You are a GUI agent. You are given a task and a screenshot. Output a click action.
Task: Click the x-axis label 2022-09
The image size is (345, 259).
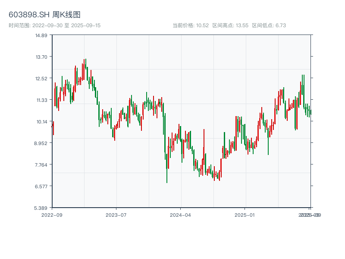[52, 215]
